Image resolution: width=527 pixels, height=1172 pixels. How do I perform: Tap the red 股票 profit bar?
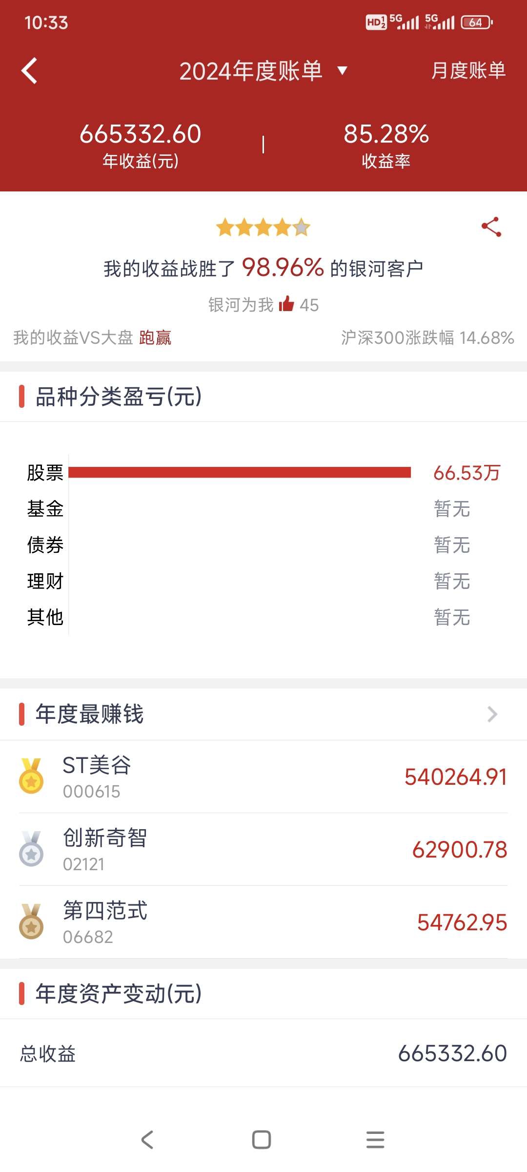(240, 472)
